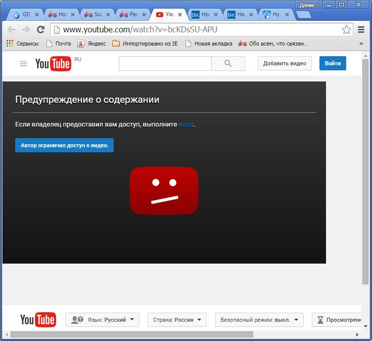The height and width of the screenshot is (341, 372).
Task: Open the Яндекс bookmark
Action: click(92, 44)
